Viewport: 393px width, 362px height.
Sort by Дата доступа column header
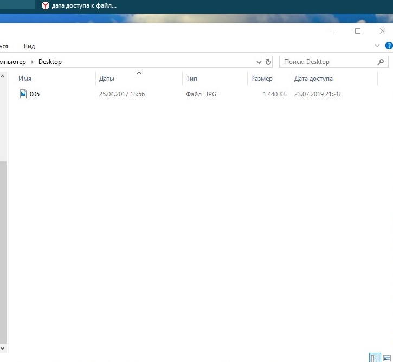(x=313, y=79)
